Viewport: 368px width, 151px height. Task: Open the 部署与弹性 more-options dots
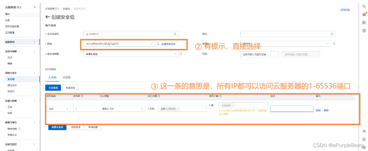pyautogui.click(x=34, y=123)
